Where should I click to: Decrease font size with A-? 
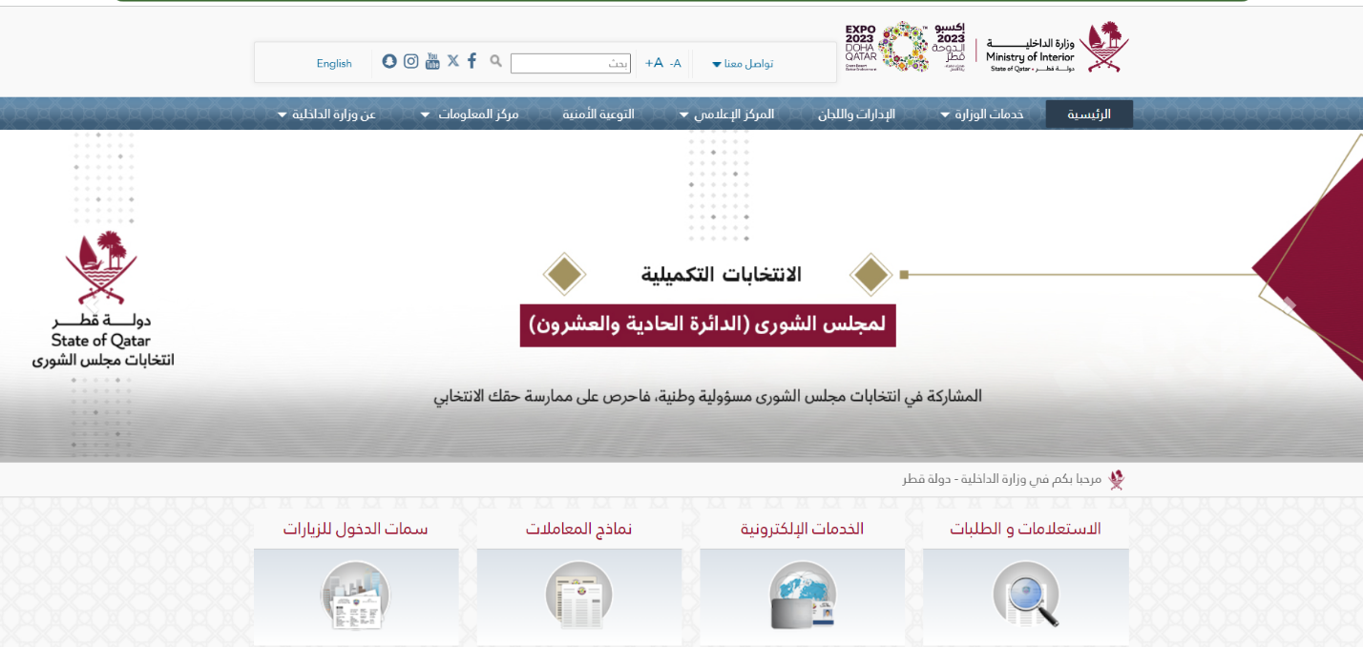pos(676,63)
